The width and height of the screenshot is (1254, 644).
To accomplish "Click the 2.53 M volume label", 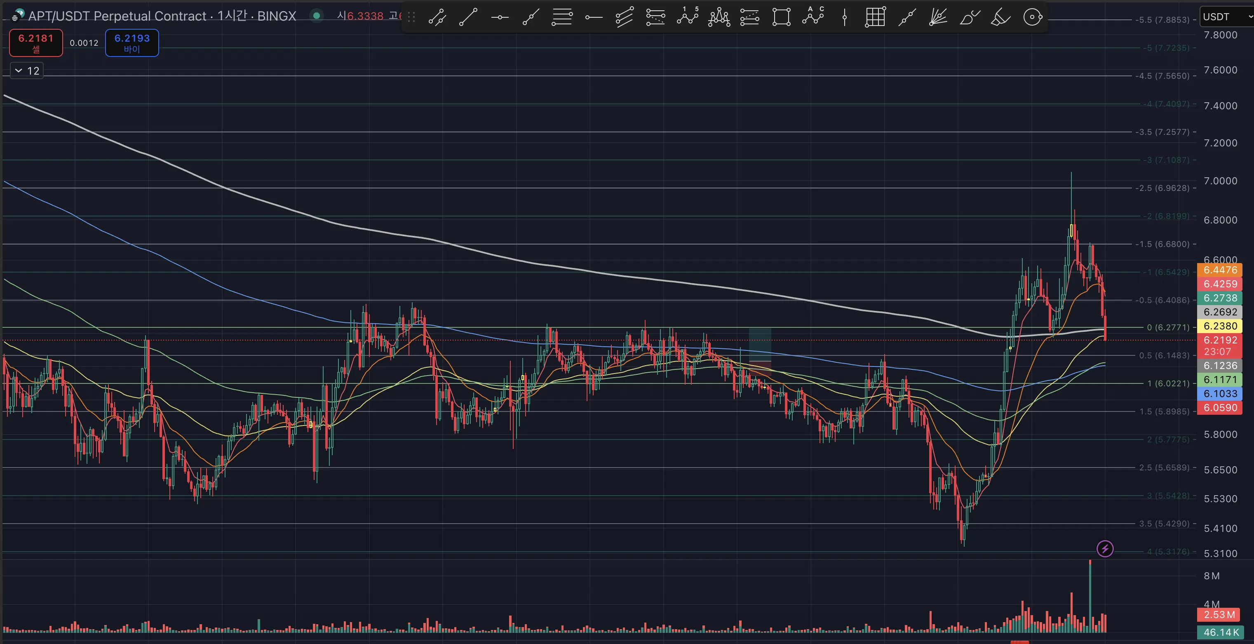I will 1219,615.
